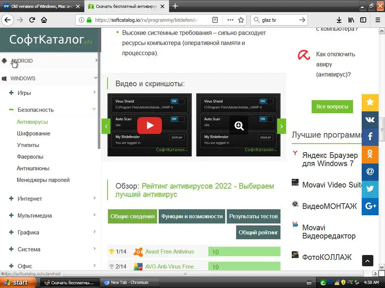385x288 pixels.
Task: Open the Library toolbar icon
Action: [x=351, y=20]
